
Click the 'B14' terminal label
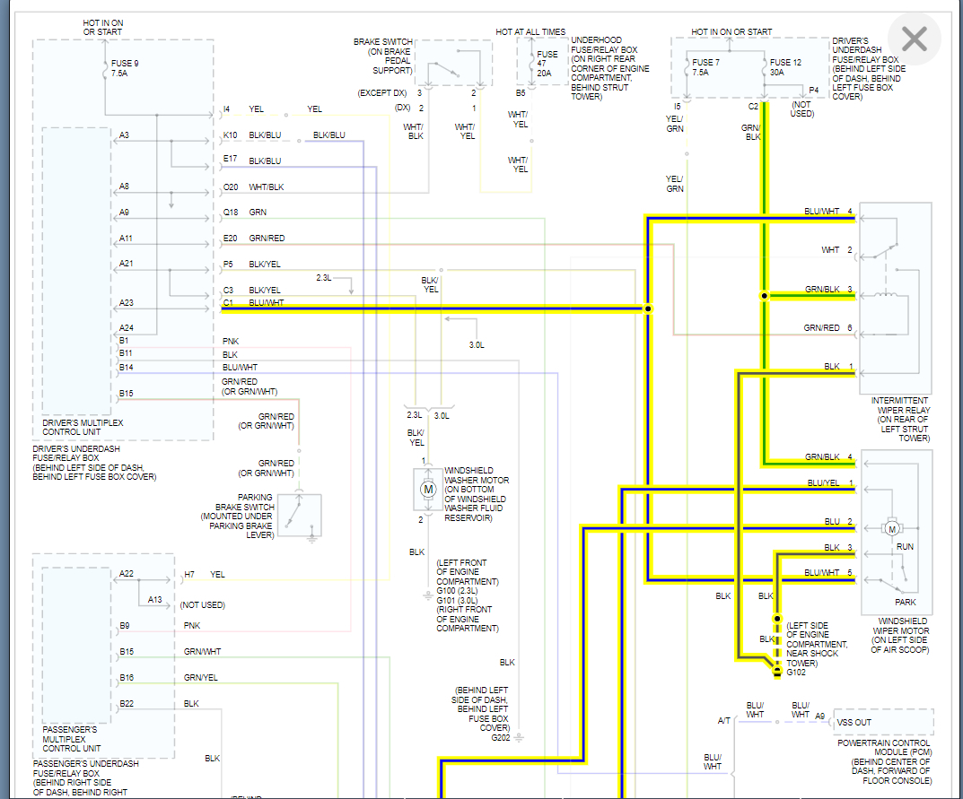[126, 367]
